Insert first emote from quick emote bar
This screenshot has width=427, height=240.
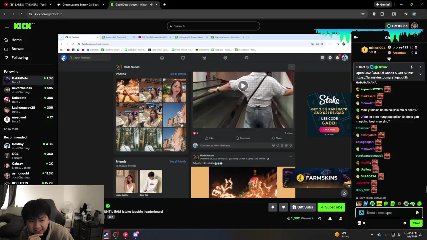tap(359, 204)
